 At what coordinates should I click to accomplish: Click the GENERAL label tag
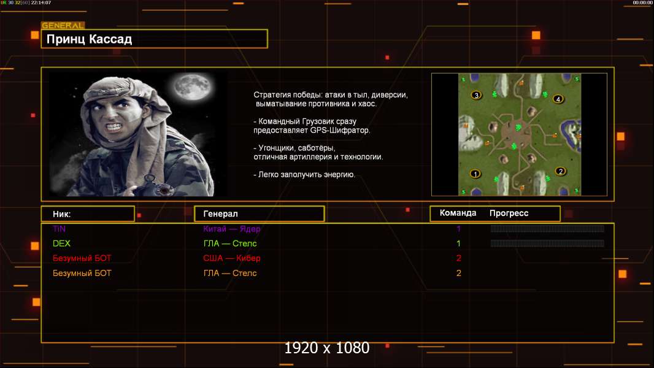(63, 25)
